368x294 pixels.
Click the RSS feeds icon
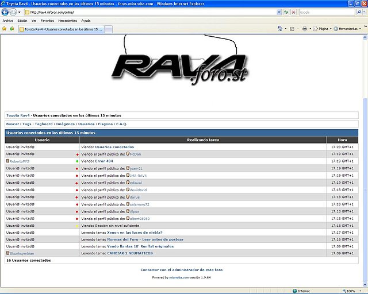pyautogui.click(x=292, y=29)
